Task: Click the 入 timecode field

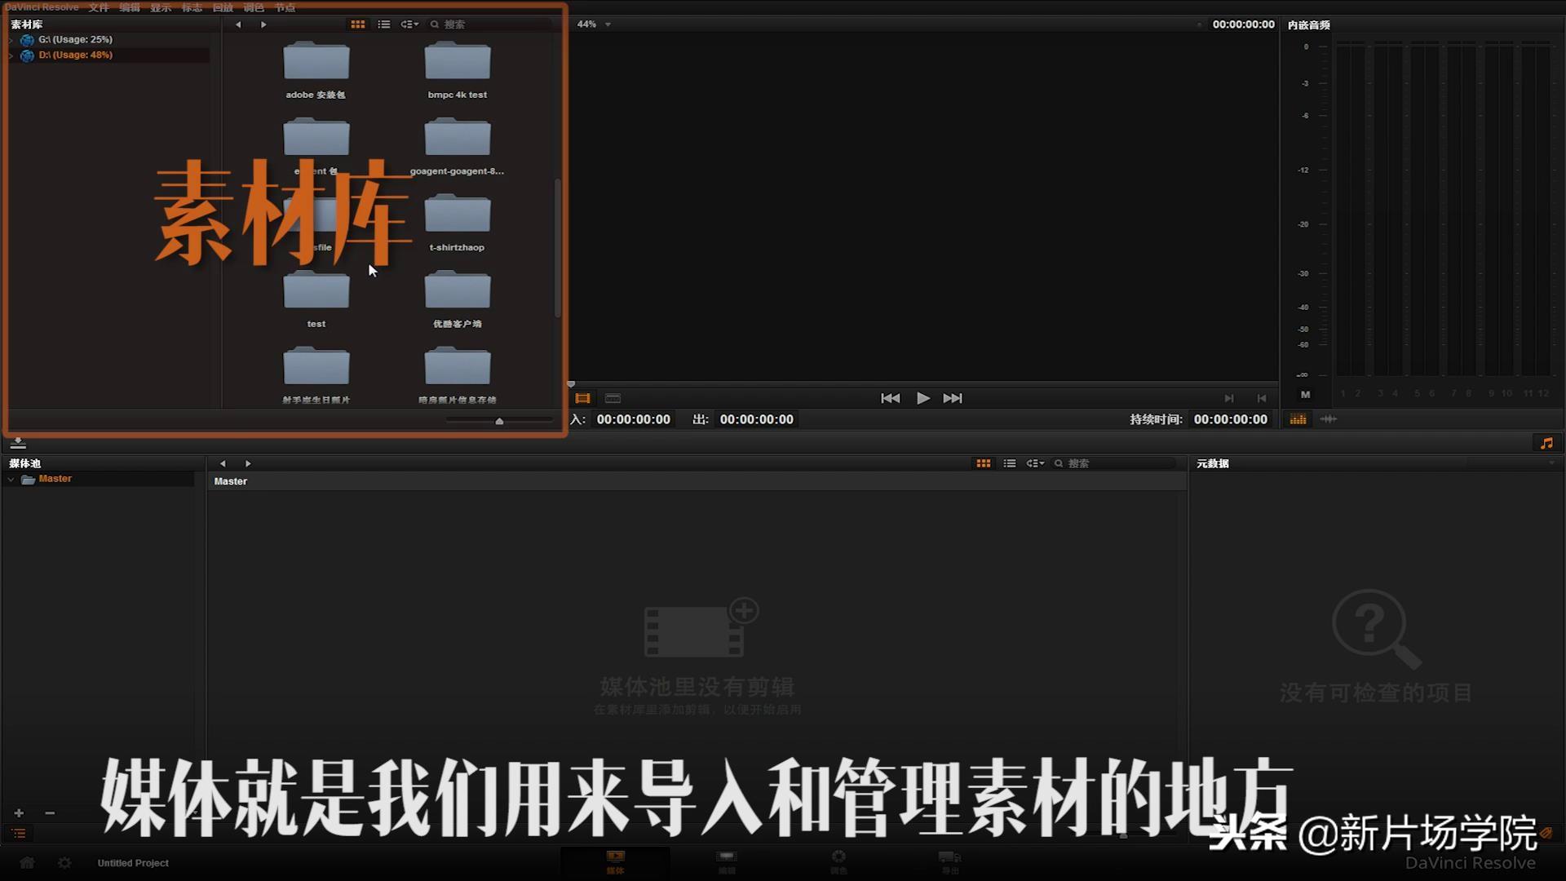Action: click(633, 419)
